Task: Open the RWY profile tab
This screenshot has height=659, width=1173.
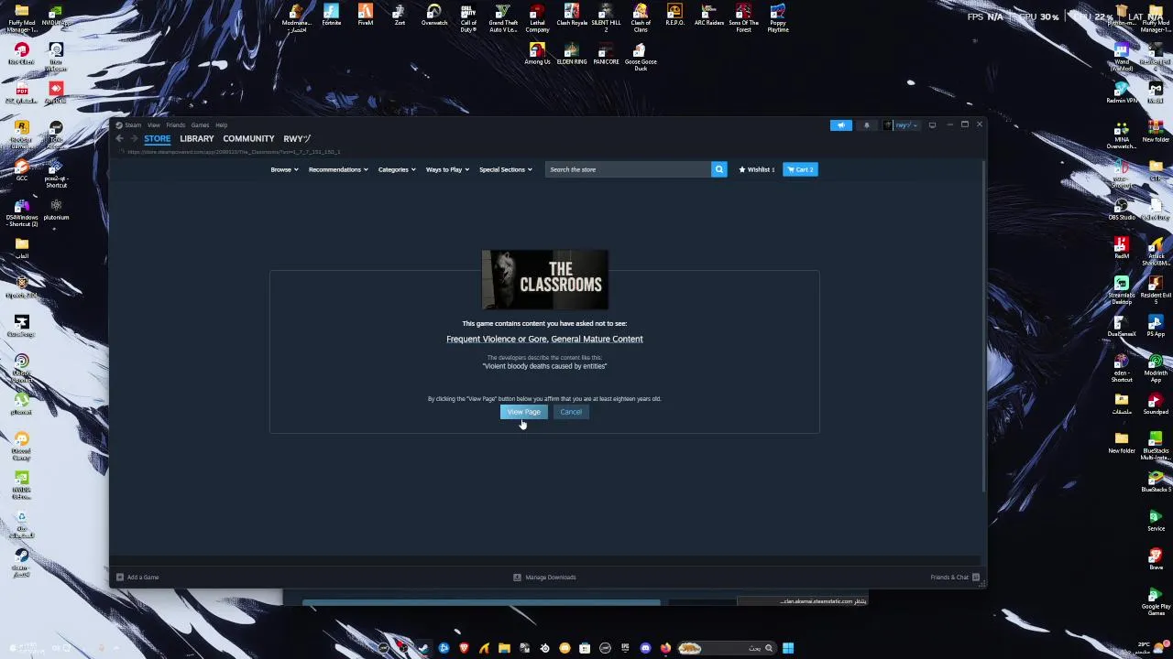Action: (x=297, y=138)
